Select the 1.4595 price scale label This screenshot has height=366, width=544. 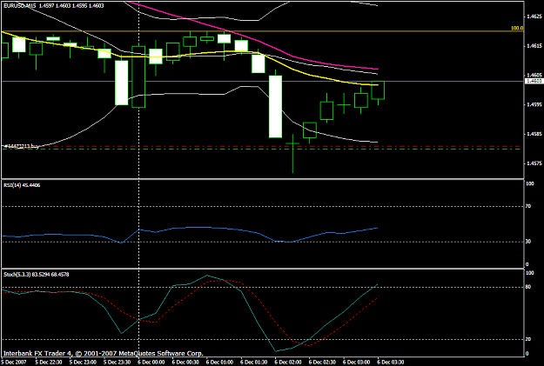pos(534,104)
